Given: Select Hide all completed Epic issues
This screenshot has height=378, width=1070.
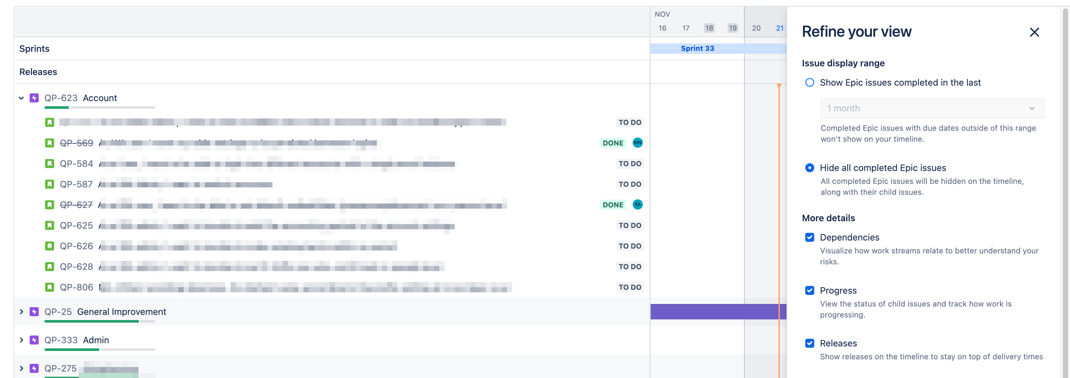Looking at the screenshot, I should (809, 168).
